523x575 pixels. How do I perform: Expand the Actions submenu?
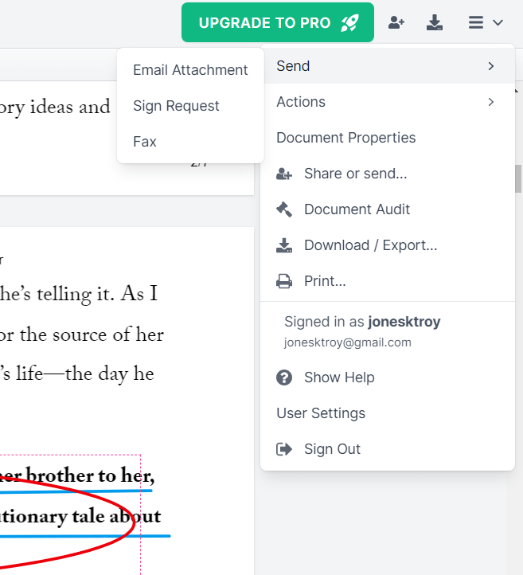(388, 102)
